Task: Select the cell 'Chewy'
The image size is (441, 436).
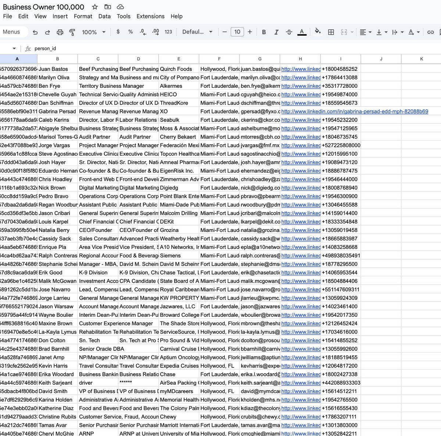Action: 179,417
